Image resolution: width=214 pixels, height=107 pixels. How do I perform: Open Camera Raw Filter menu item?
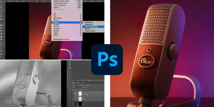click(x=67, y=3)
